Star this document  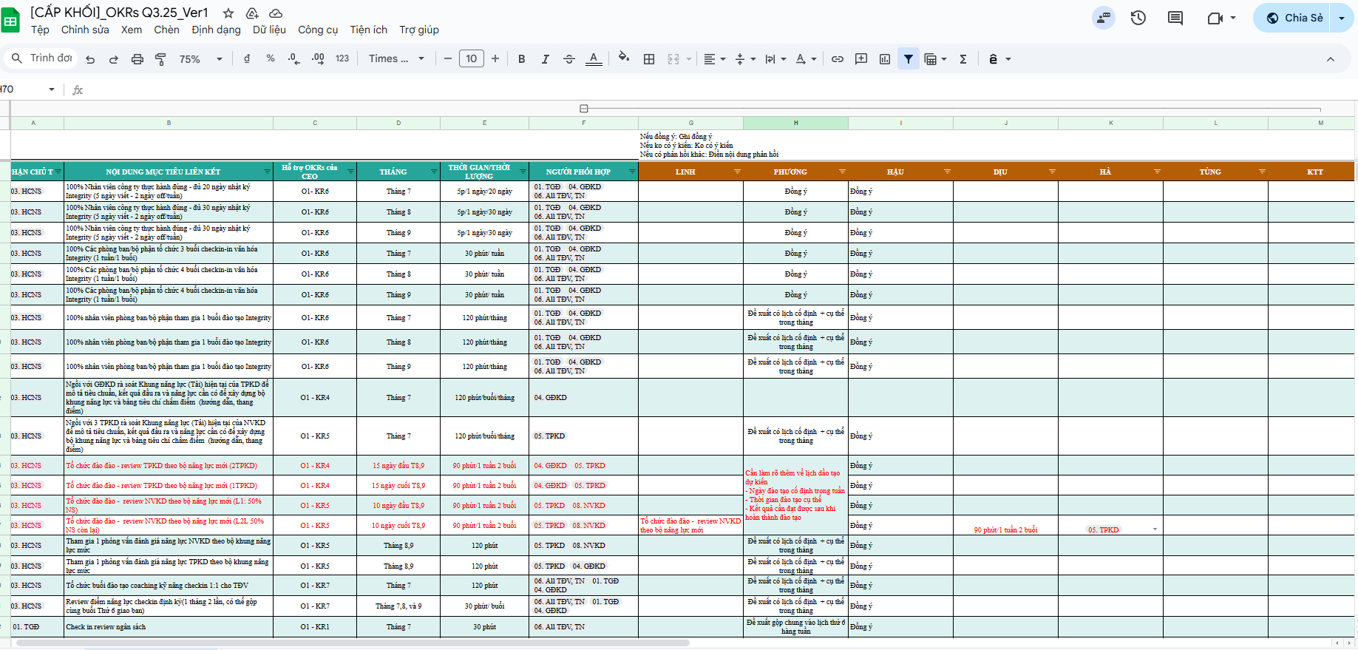[x=228, y=13]
